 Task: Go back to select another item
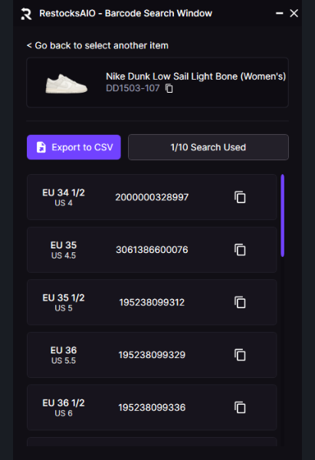tap(97, 45)
